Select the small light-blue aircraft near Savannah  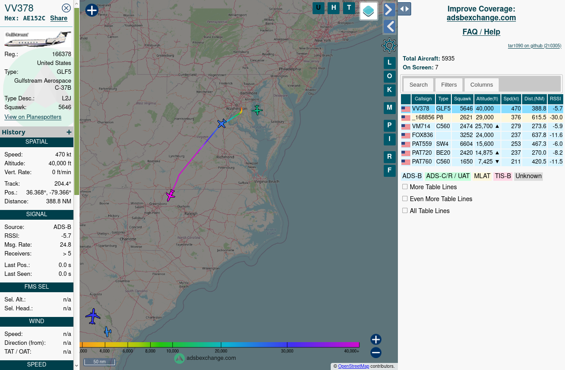pos(107,332)
